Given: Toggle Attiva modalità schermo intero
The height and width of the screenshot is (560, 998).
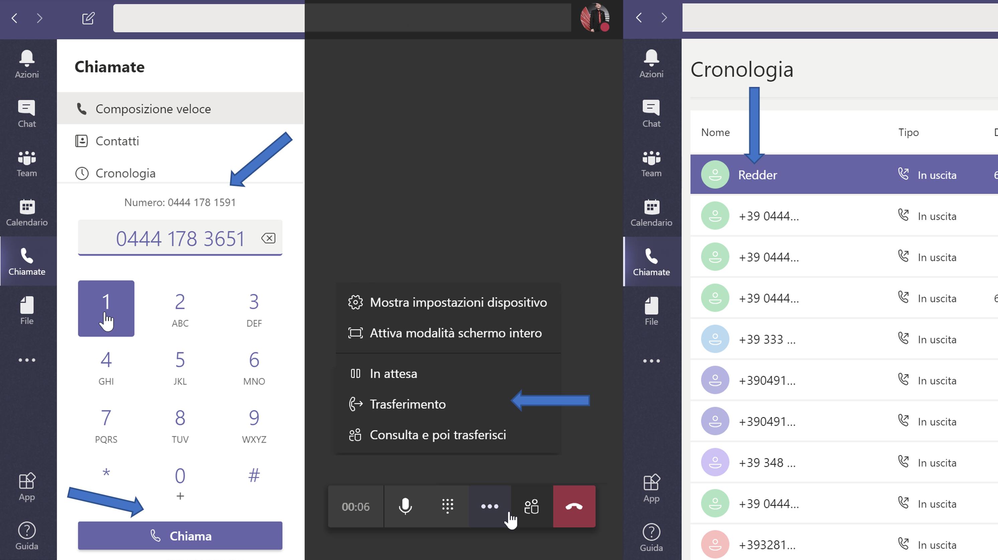Looking at the screenshot, I should click(456, 333).
